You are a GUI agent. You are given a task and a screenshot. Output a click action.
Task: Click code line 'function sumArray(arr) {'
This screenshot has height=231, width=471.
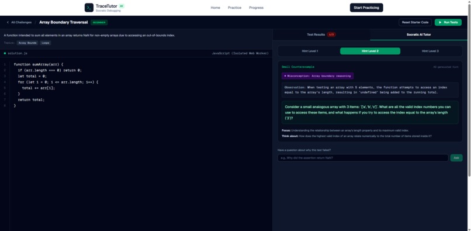[39, 64]
